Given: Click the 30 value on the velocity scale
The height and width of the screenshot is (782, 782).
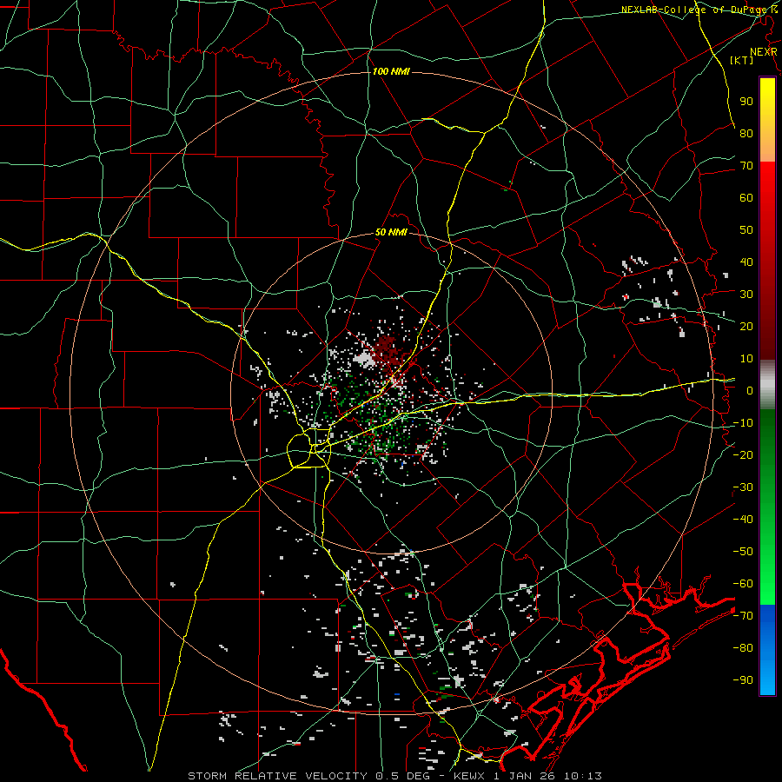Looking at the screenshot, I should click(746, 295).
